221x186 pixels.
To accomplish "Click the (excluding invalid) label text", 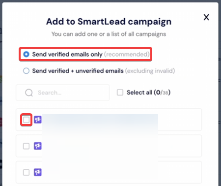I will click(x=150, y=71).
